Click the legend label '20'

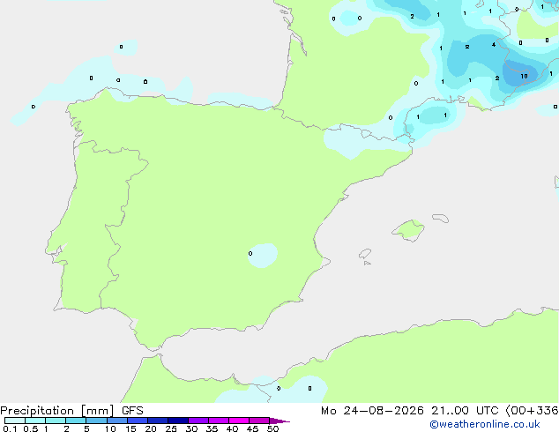point(151,428)
